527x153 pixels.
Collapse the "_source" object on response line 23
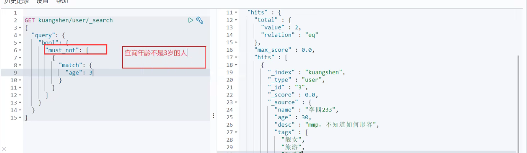236,102
